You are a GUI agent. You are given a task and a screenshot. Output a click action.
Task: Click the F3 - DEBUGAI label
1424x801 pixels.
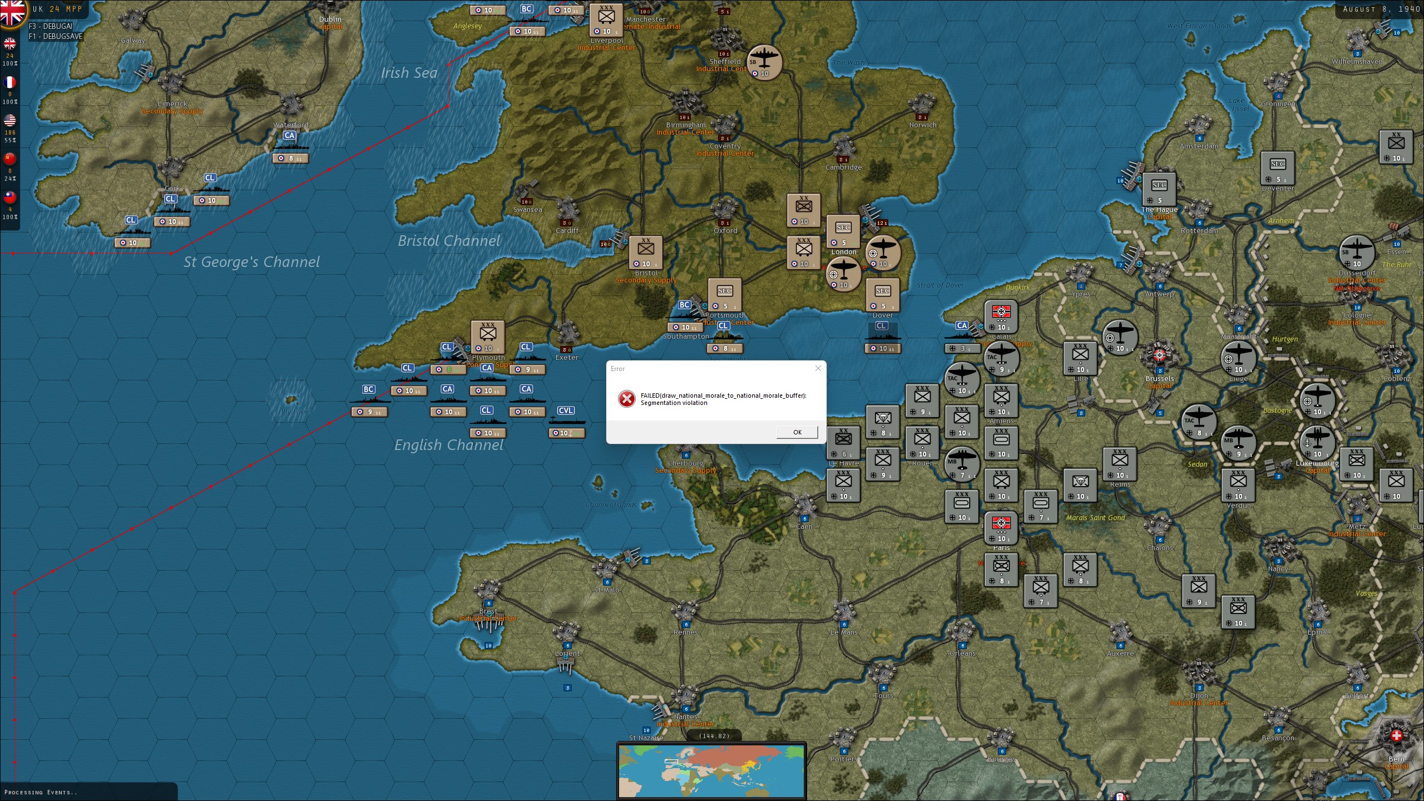[51, 26]
